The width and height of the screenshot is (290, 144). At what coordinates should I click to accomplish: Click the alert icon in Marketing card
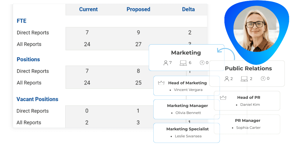click(x=202, y=63)
